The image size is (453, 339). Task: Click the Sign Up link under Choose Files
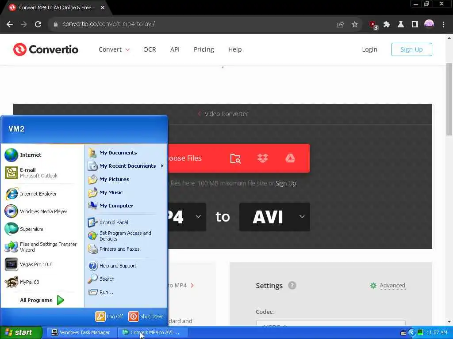click(286, 183)
